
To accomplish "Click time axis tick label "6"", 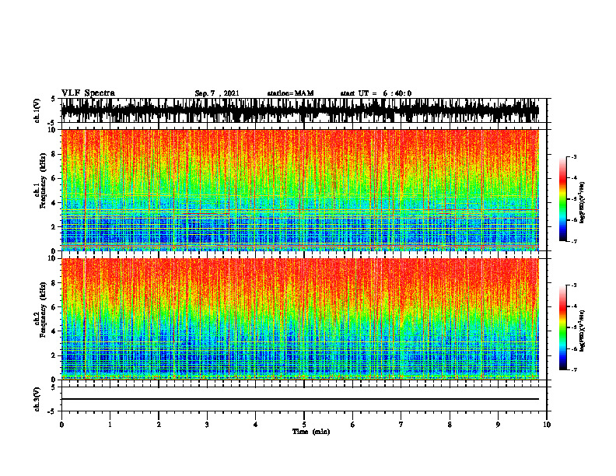I will click(x=353, y=425).
